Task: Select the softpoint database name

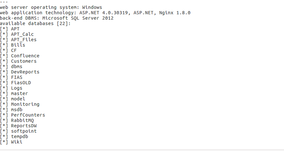Action: click(24, 131)
